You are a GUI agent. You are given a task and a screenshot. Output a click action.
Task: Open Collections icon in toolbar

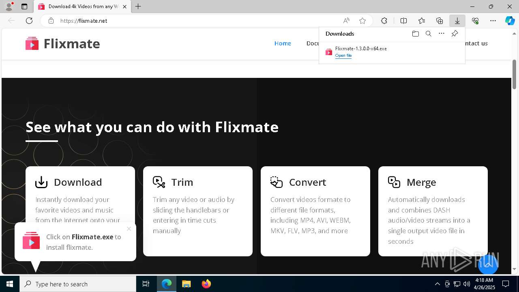[440, 21]
